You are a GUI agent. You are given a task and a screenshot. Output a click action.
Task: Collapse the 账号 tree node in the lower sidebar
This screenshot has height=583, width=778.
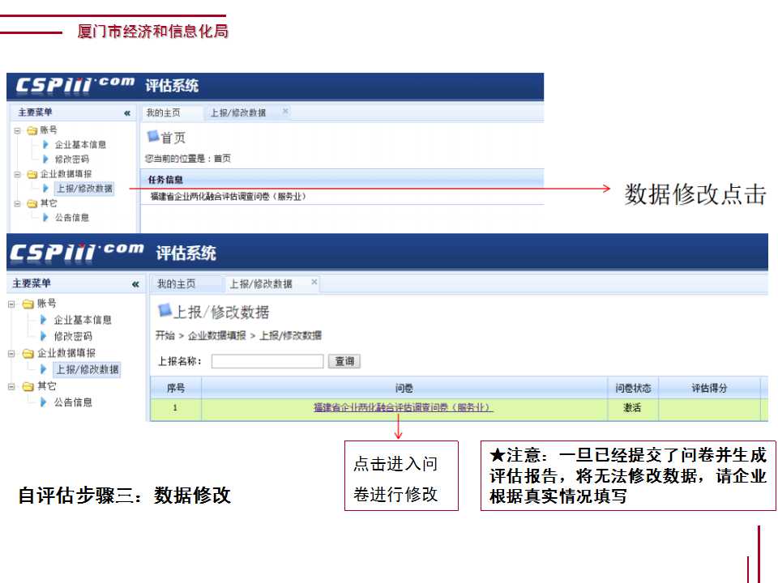(12, 304)
